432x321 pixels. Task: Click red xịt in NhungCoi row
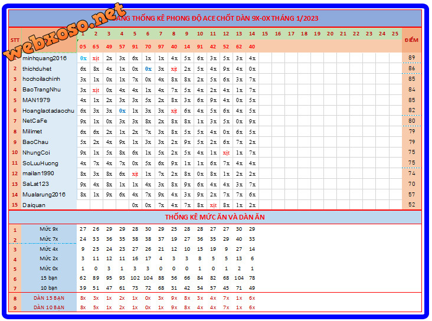[226, 153]
